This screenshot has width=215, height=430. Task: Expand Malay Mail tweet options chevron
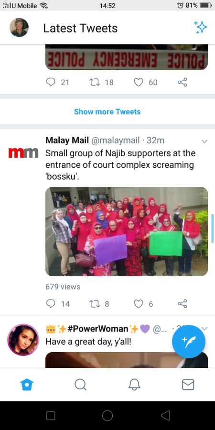pyautogui.click(x=204, y=141)
